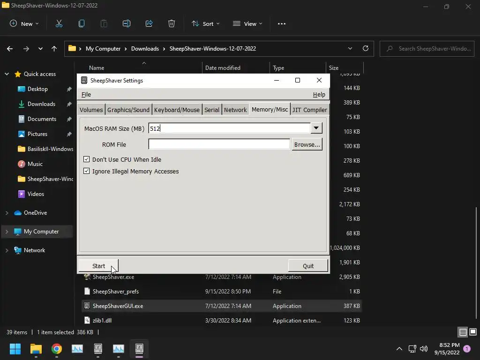
Task: Open Videos folder in the sidebar
Action: pos(36,194)
